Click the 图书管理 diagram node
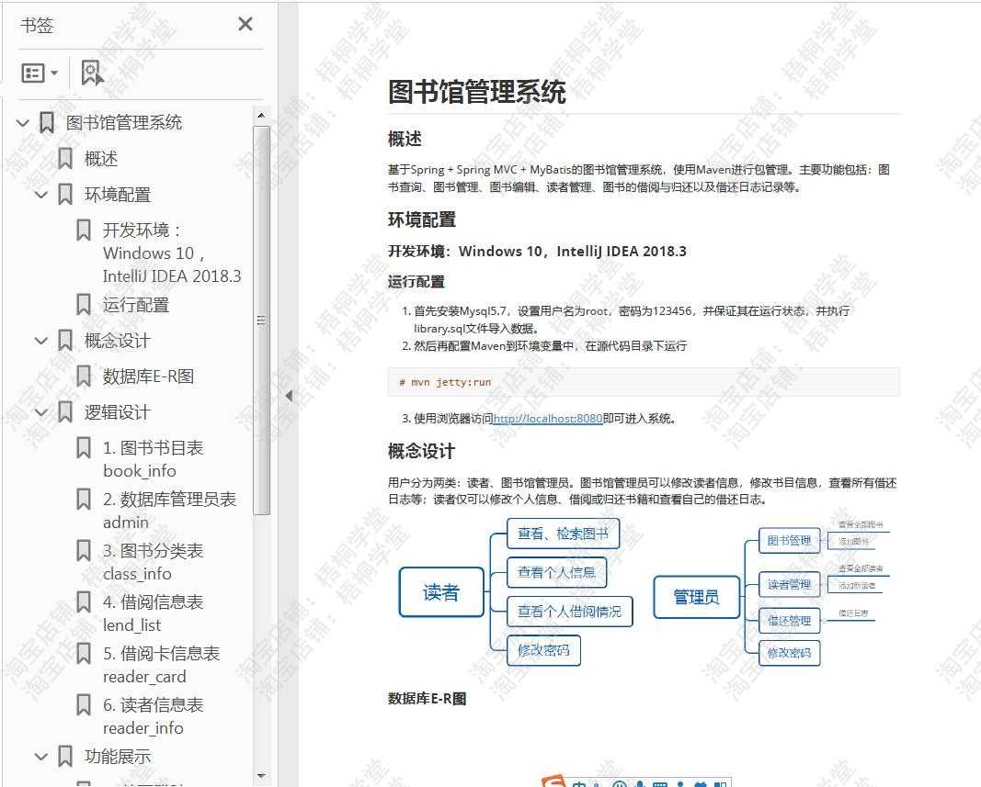Screen dimensions: 981x787 pyautogui.click(x=789, y=540)
